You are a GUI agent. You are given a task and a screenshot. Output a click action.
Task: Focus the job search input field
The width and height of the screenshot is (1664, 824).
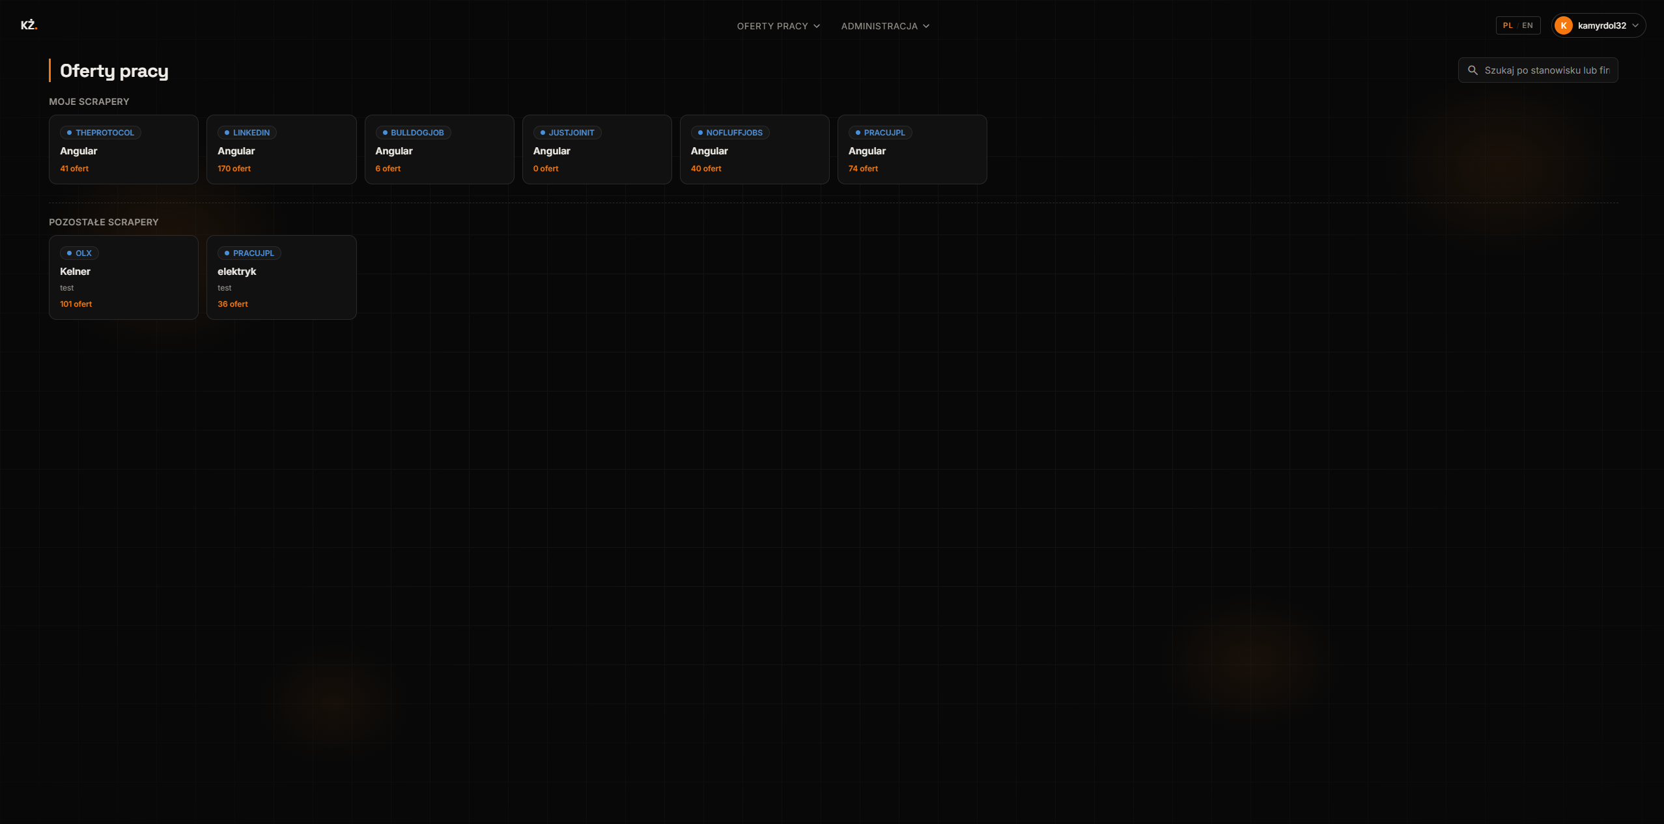tap(1538, 70)
